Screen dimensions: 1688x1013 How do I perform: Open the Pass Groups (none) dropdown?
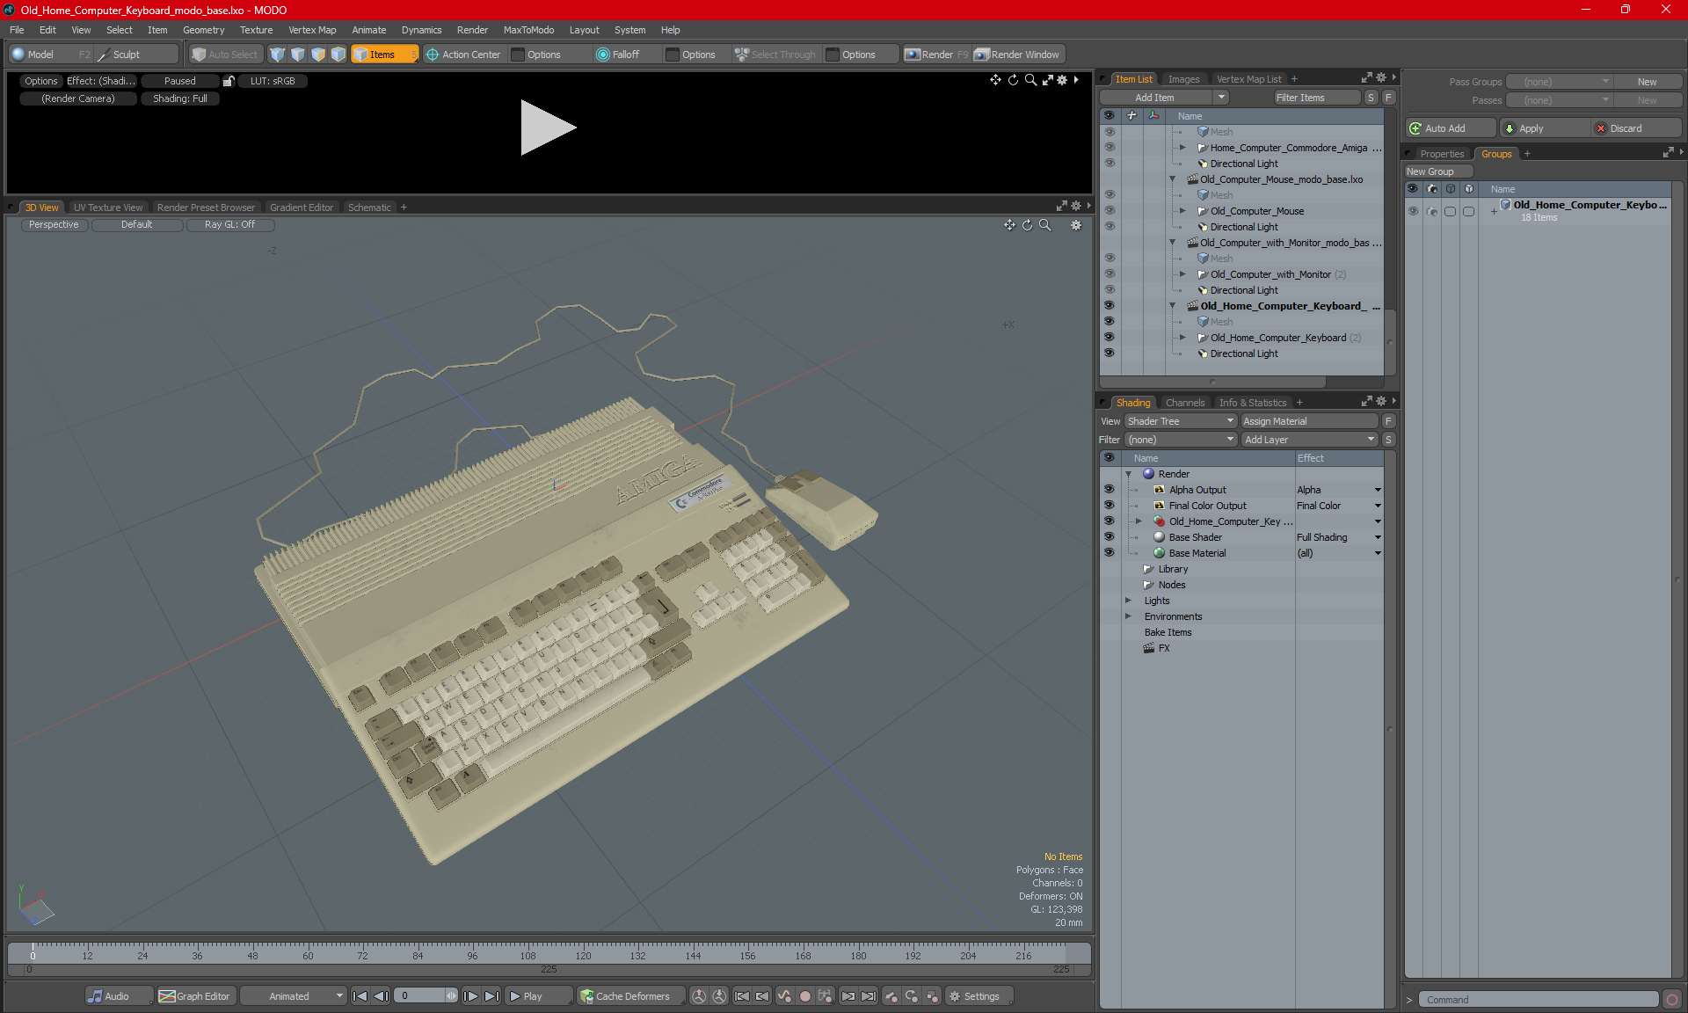pos(1560,82)
